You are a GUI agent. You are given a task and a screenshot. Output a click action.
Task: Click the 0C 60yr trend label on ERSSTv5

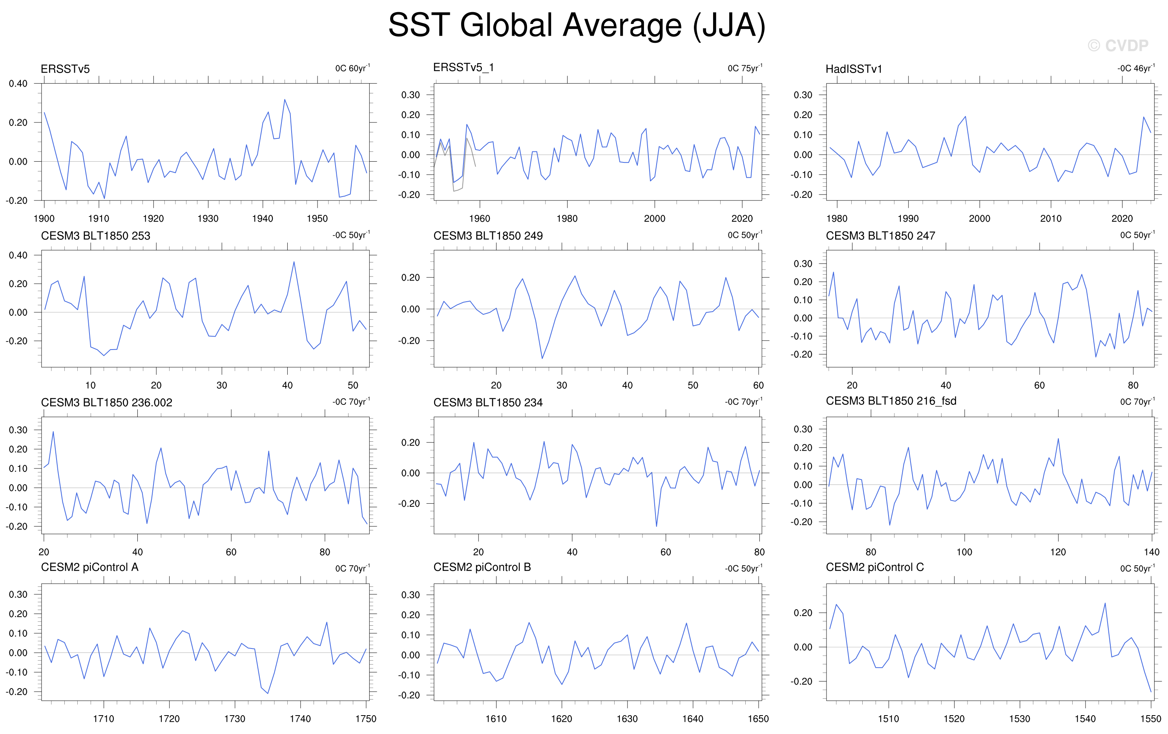352,68
